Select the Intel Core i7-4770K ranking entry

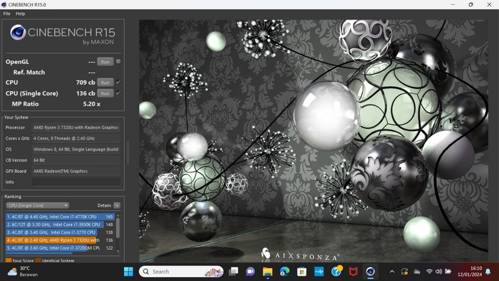pos(56,216)
